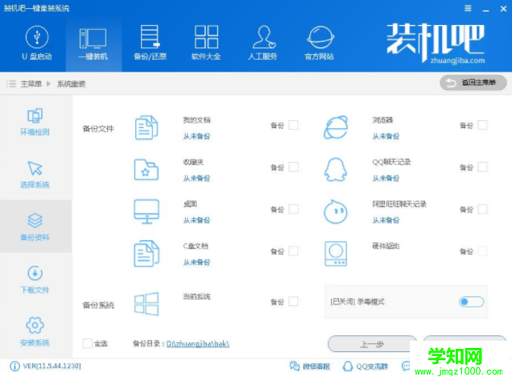The width and height of the screenshot is (512, 381).
Task: Click 从未备份 status under 浏览器
Action: click(x=386, y=136)
